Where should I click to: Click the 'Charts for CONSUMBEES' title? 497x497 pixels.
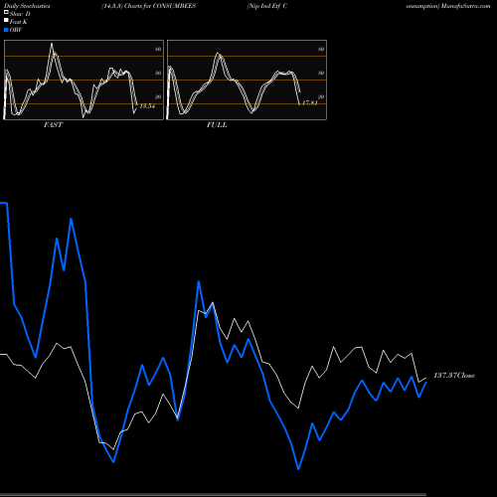160,6
